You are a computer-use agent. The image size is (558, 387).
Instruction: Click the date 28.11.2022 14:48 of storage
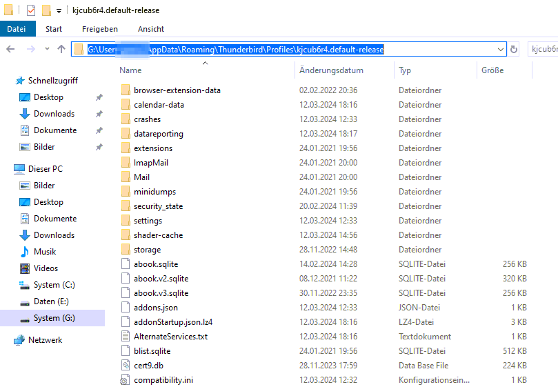click(328, 250)
